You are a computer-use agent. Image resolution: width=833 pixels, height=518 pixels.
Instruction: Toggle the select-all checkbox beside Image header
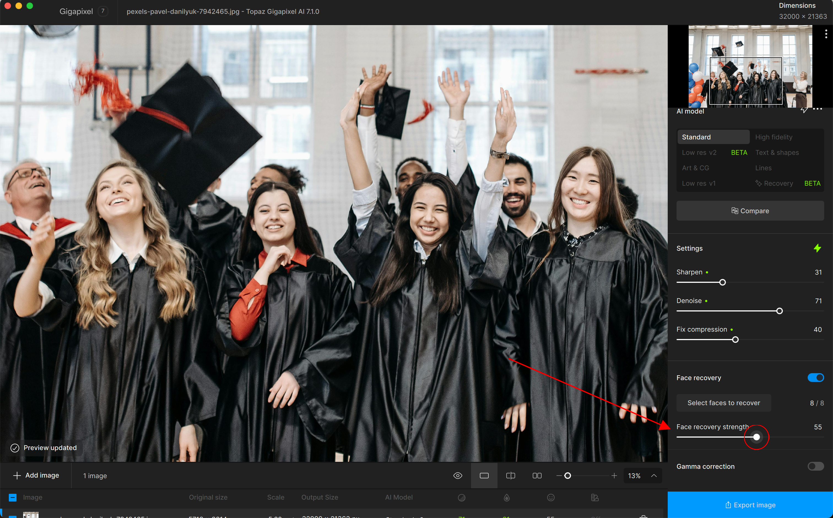coord(13,497)
